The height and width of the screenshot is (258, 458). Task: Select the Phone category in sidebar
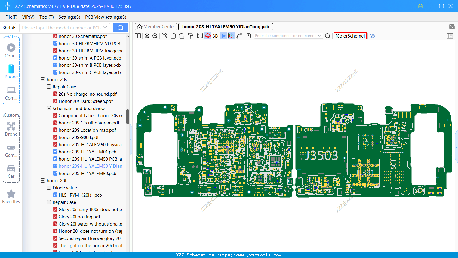tap(11, 72)
